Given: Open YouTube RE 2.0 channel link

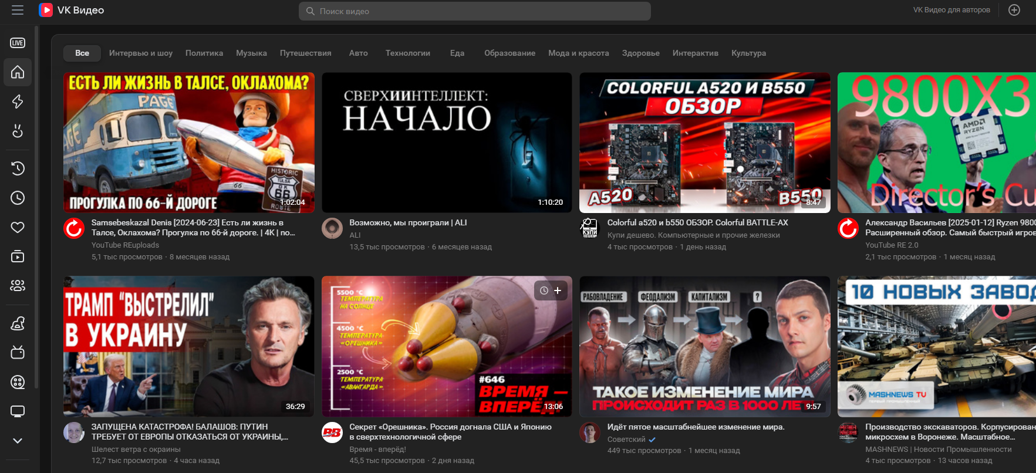Looking at the screenshot, I should [892, 245].
